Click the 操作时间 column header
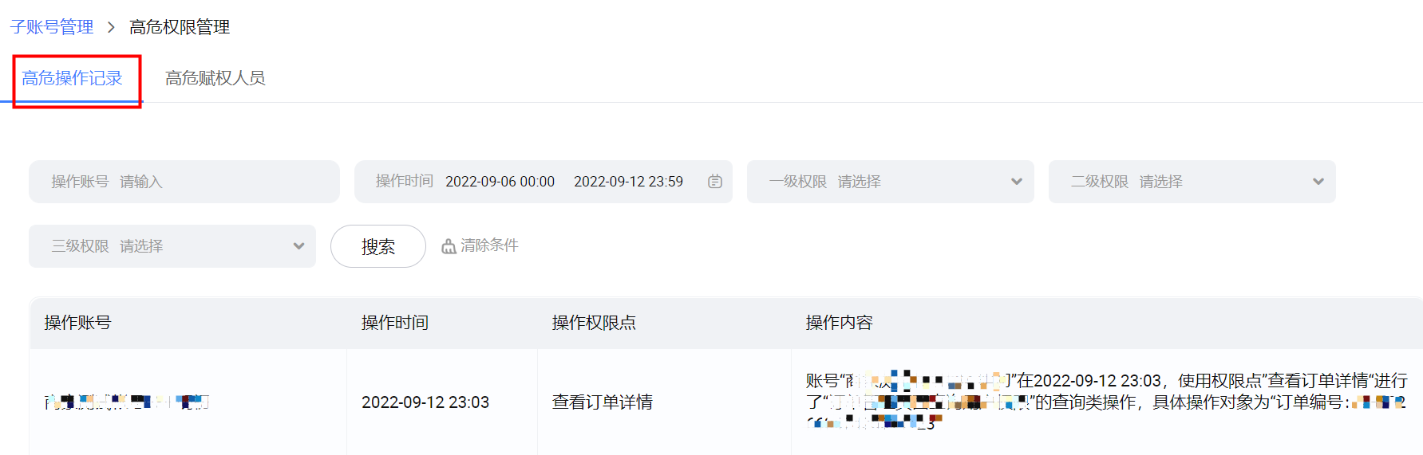 tap(395, 323)
